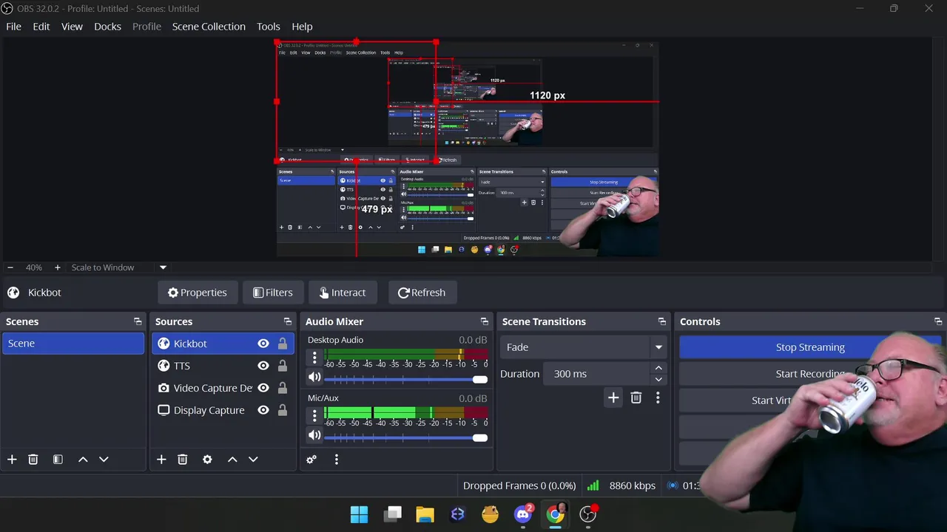Select Display Capture source row
Screen dimensions: 947x532
[x=223, y=410]
